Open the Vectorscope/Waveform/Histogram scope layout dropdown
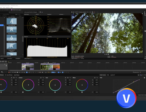Image resolution: width=146 pixels, height=112 pixels. 31,12
